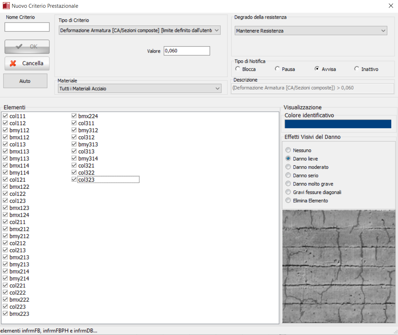The image size is (398, 335).
Task: Open the Tipo di Criterio dropdown
Action: 140,31
